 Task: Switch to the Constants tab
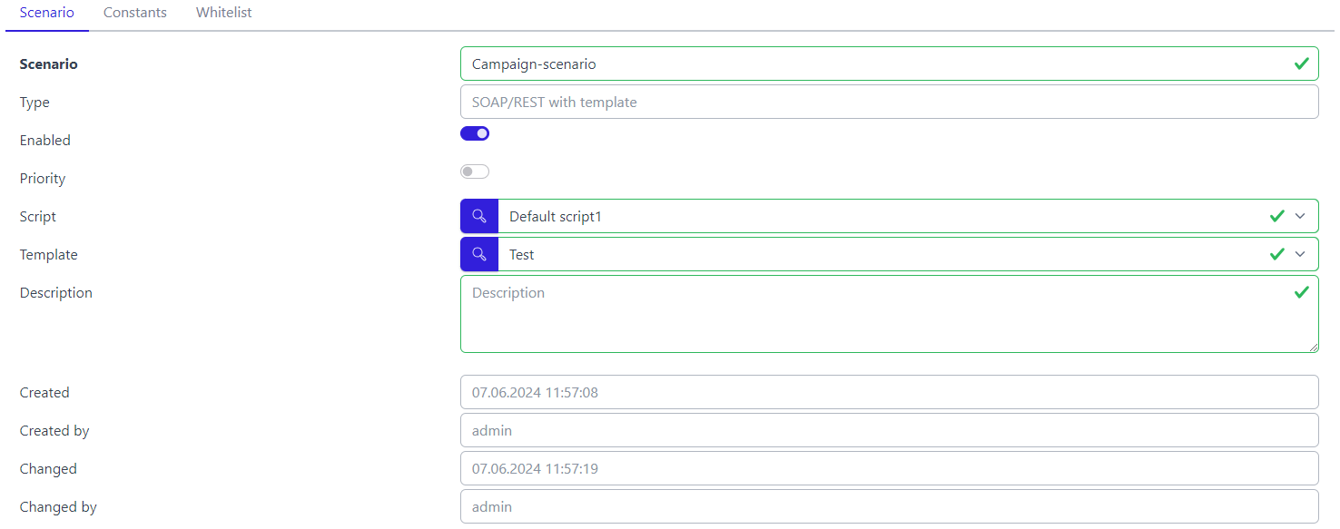tap(135, 13)
